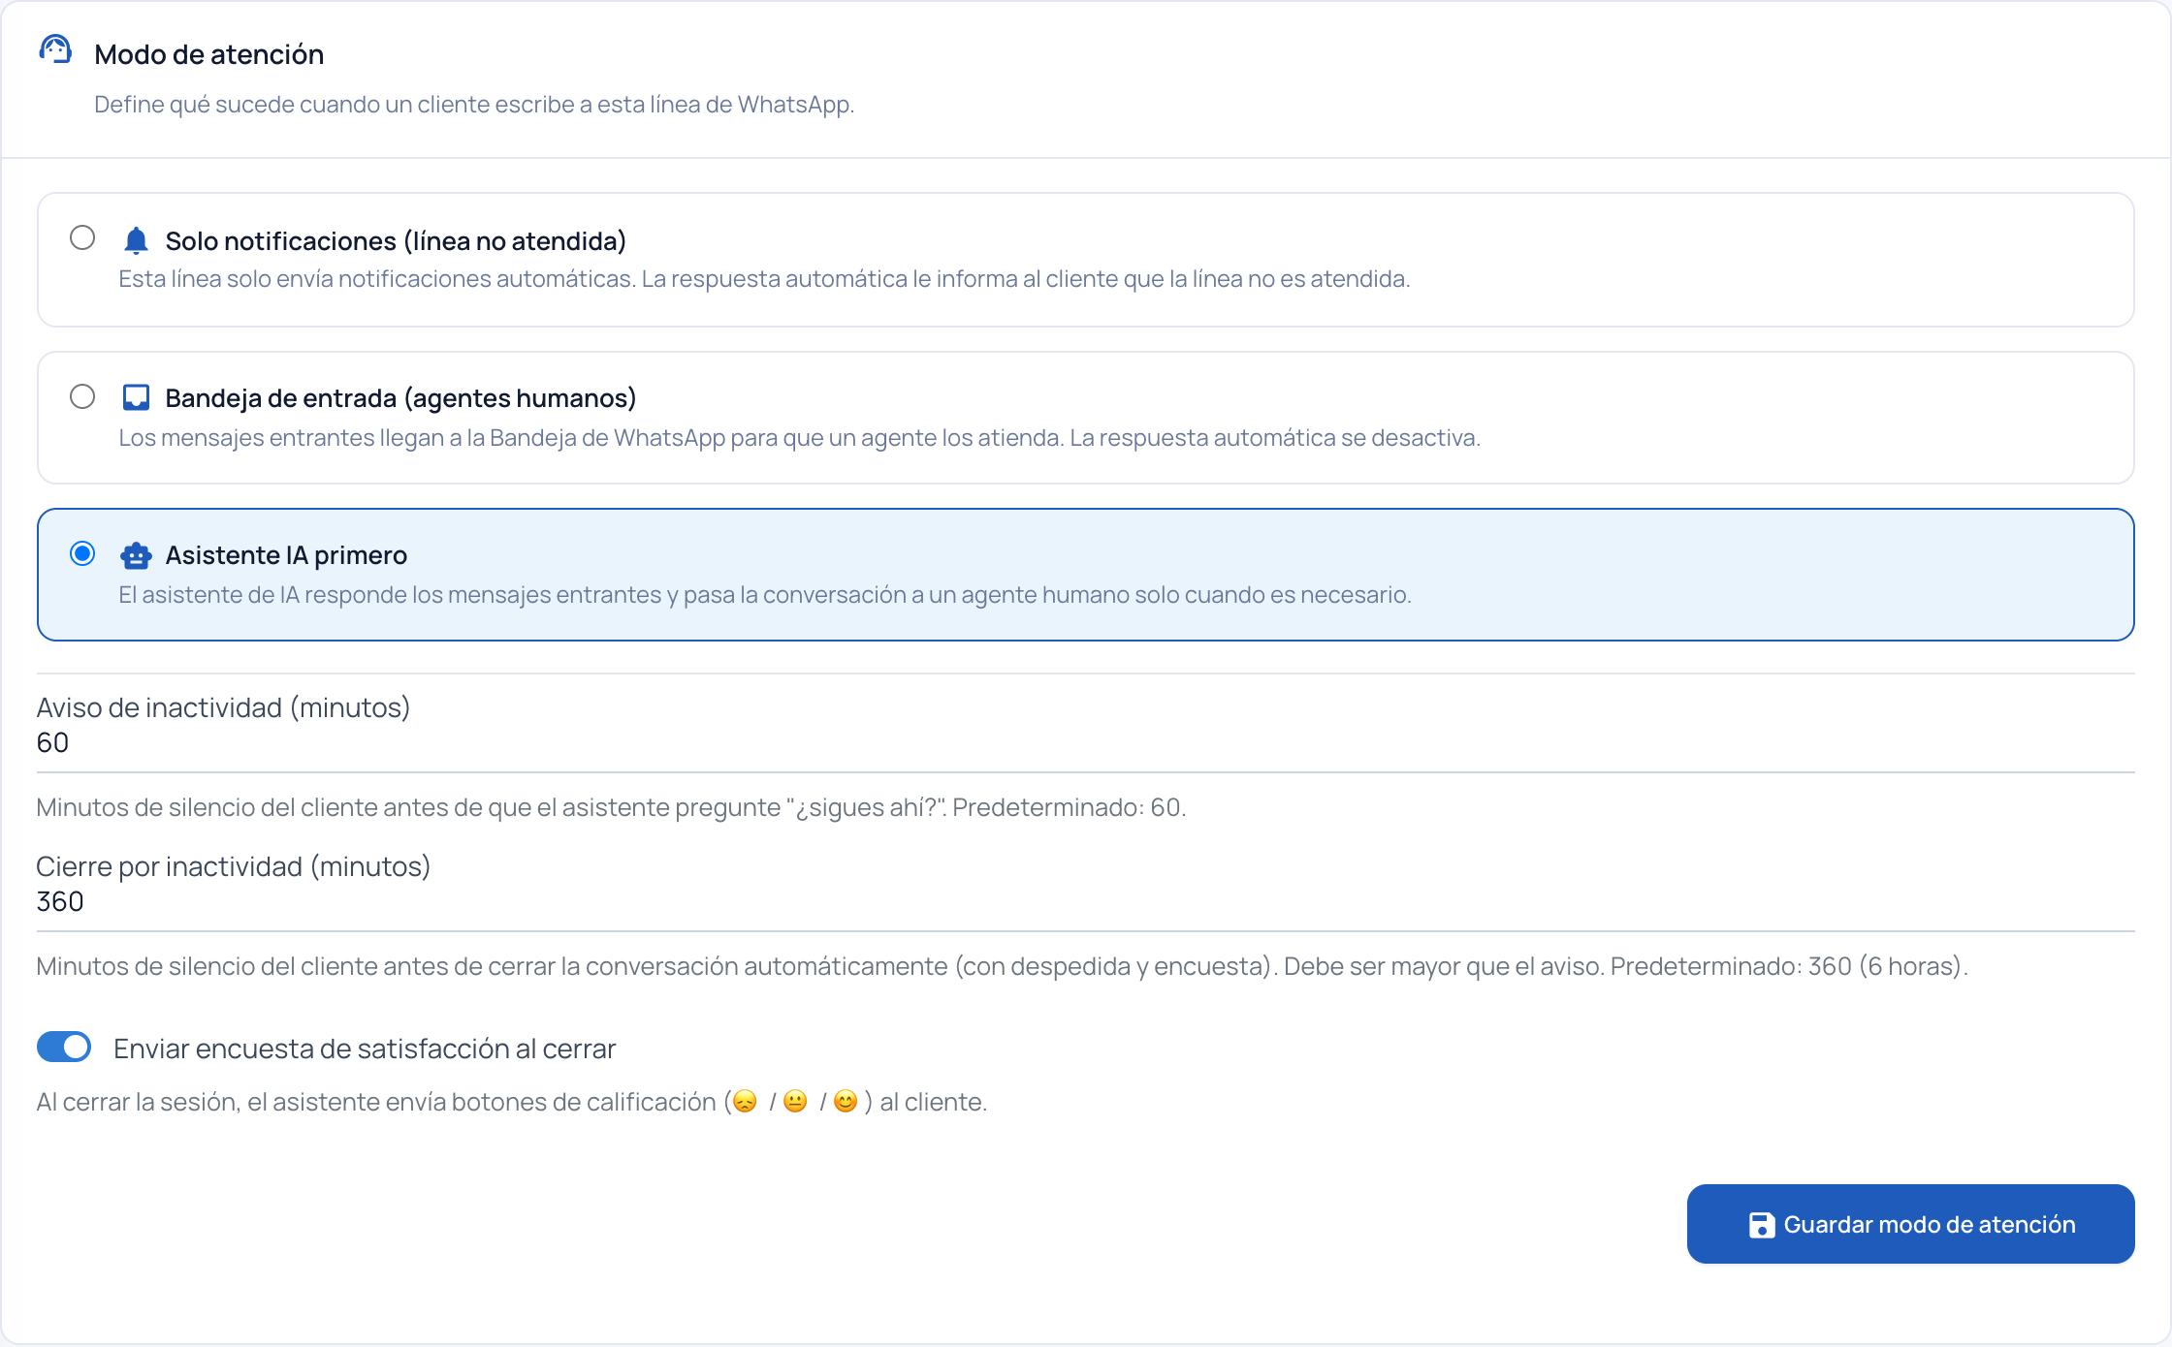Click the Aviso de inactividad field showing 60
The width and height of the screenshot is (2172, 1347).
coord(1086,743)
